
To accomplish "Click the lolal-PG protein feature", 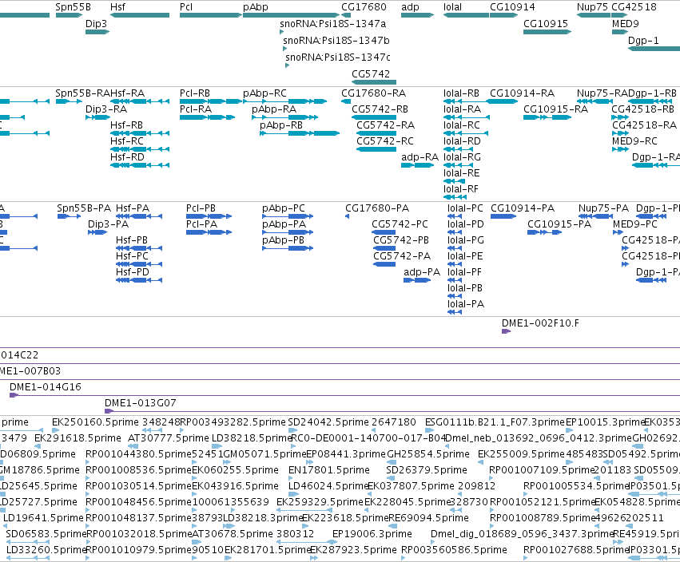I will [455, 248].
